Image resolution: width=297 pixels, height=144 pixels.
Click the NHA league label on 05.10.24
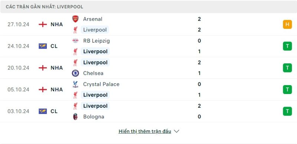[x=57, y=90]
